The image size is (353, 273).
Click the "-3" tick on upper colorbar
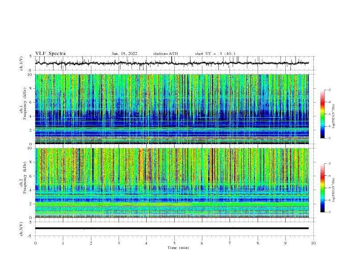coord(328,90)
